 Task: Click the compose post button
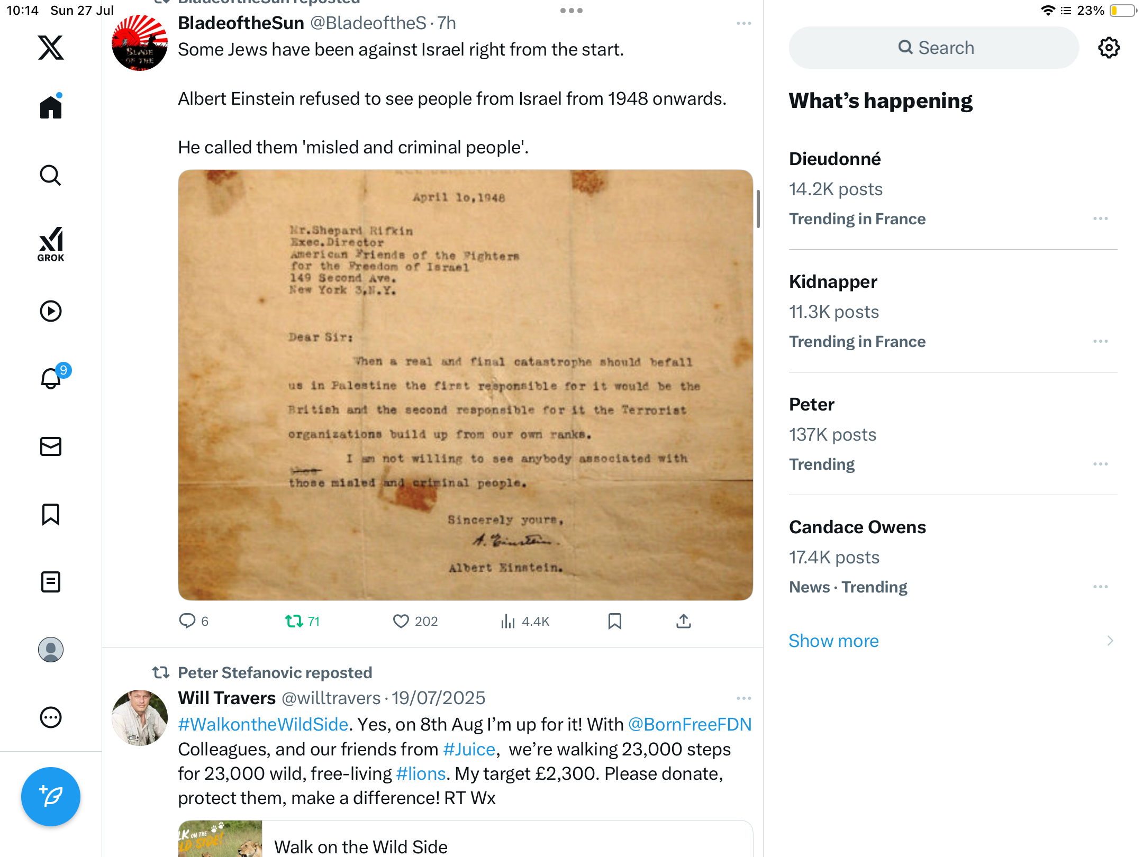51,797
